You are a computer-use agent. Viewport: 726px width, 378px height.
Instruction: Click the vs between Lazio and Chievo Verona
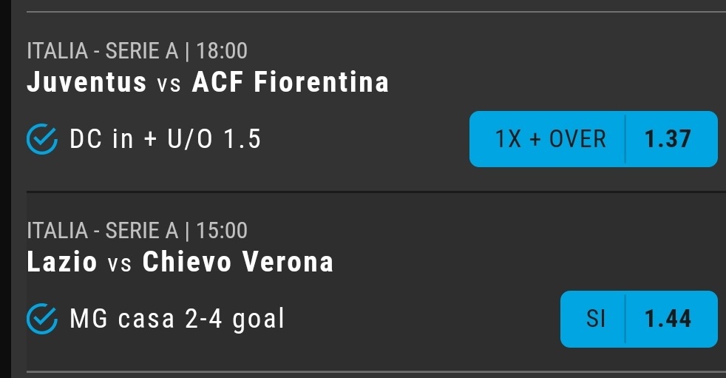pyautogui.click(x=120, y=264)
